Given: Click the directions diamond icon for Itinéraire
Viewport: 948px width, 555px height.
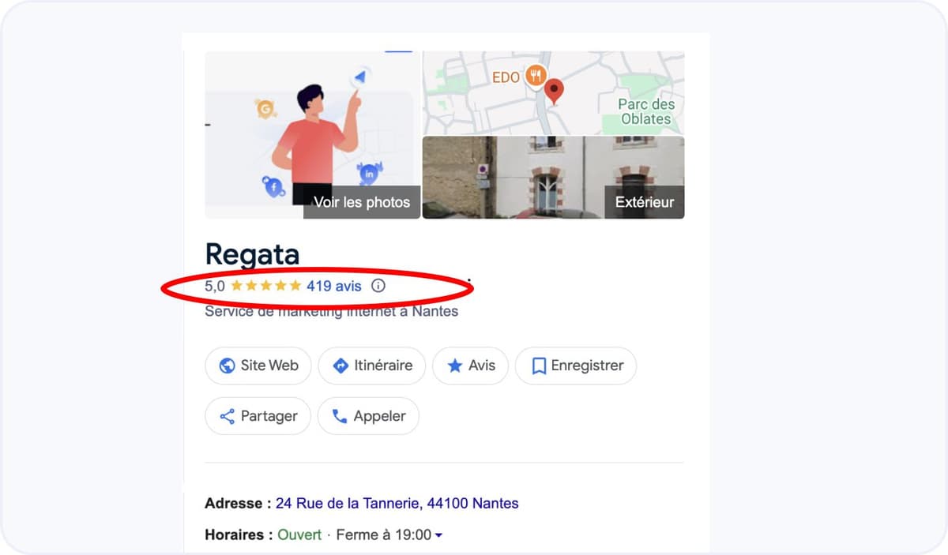Looking at the screenshot, I should coord(340,366).
